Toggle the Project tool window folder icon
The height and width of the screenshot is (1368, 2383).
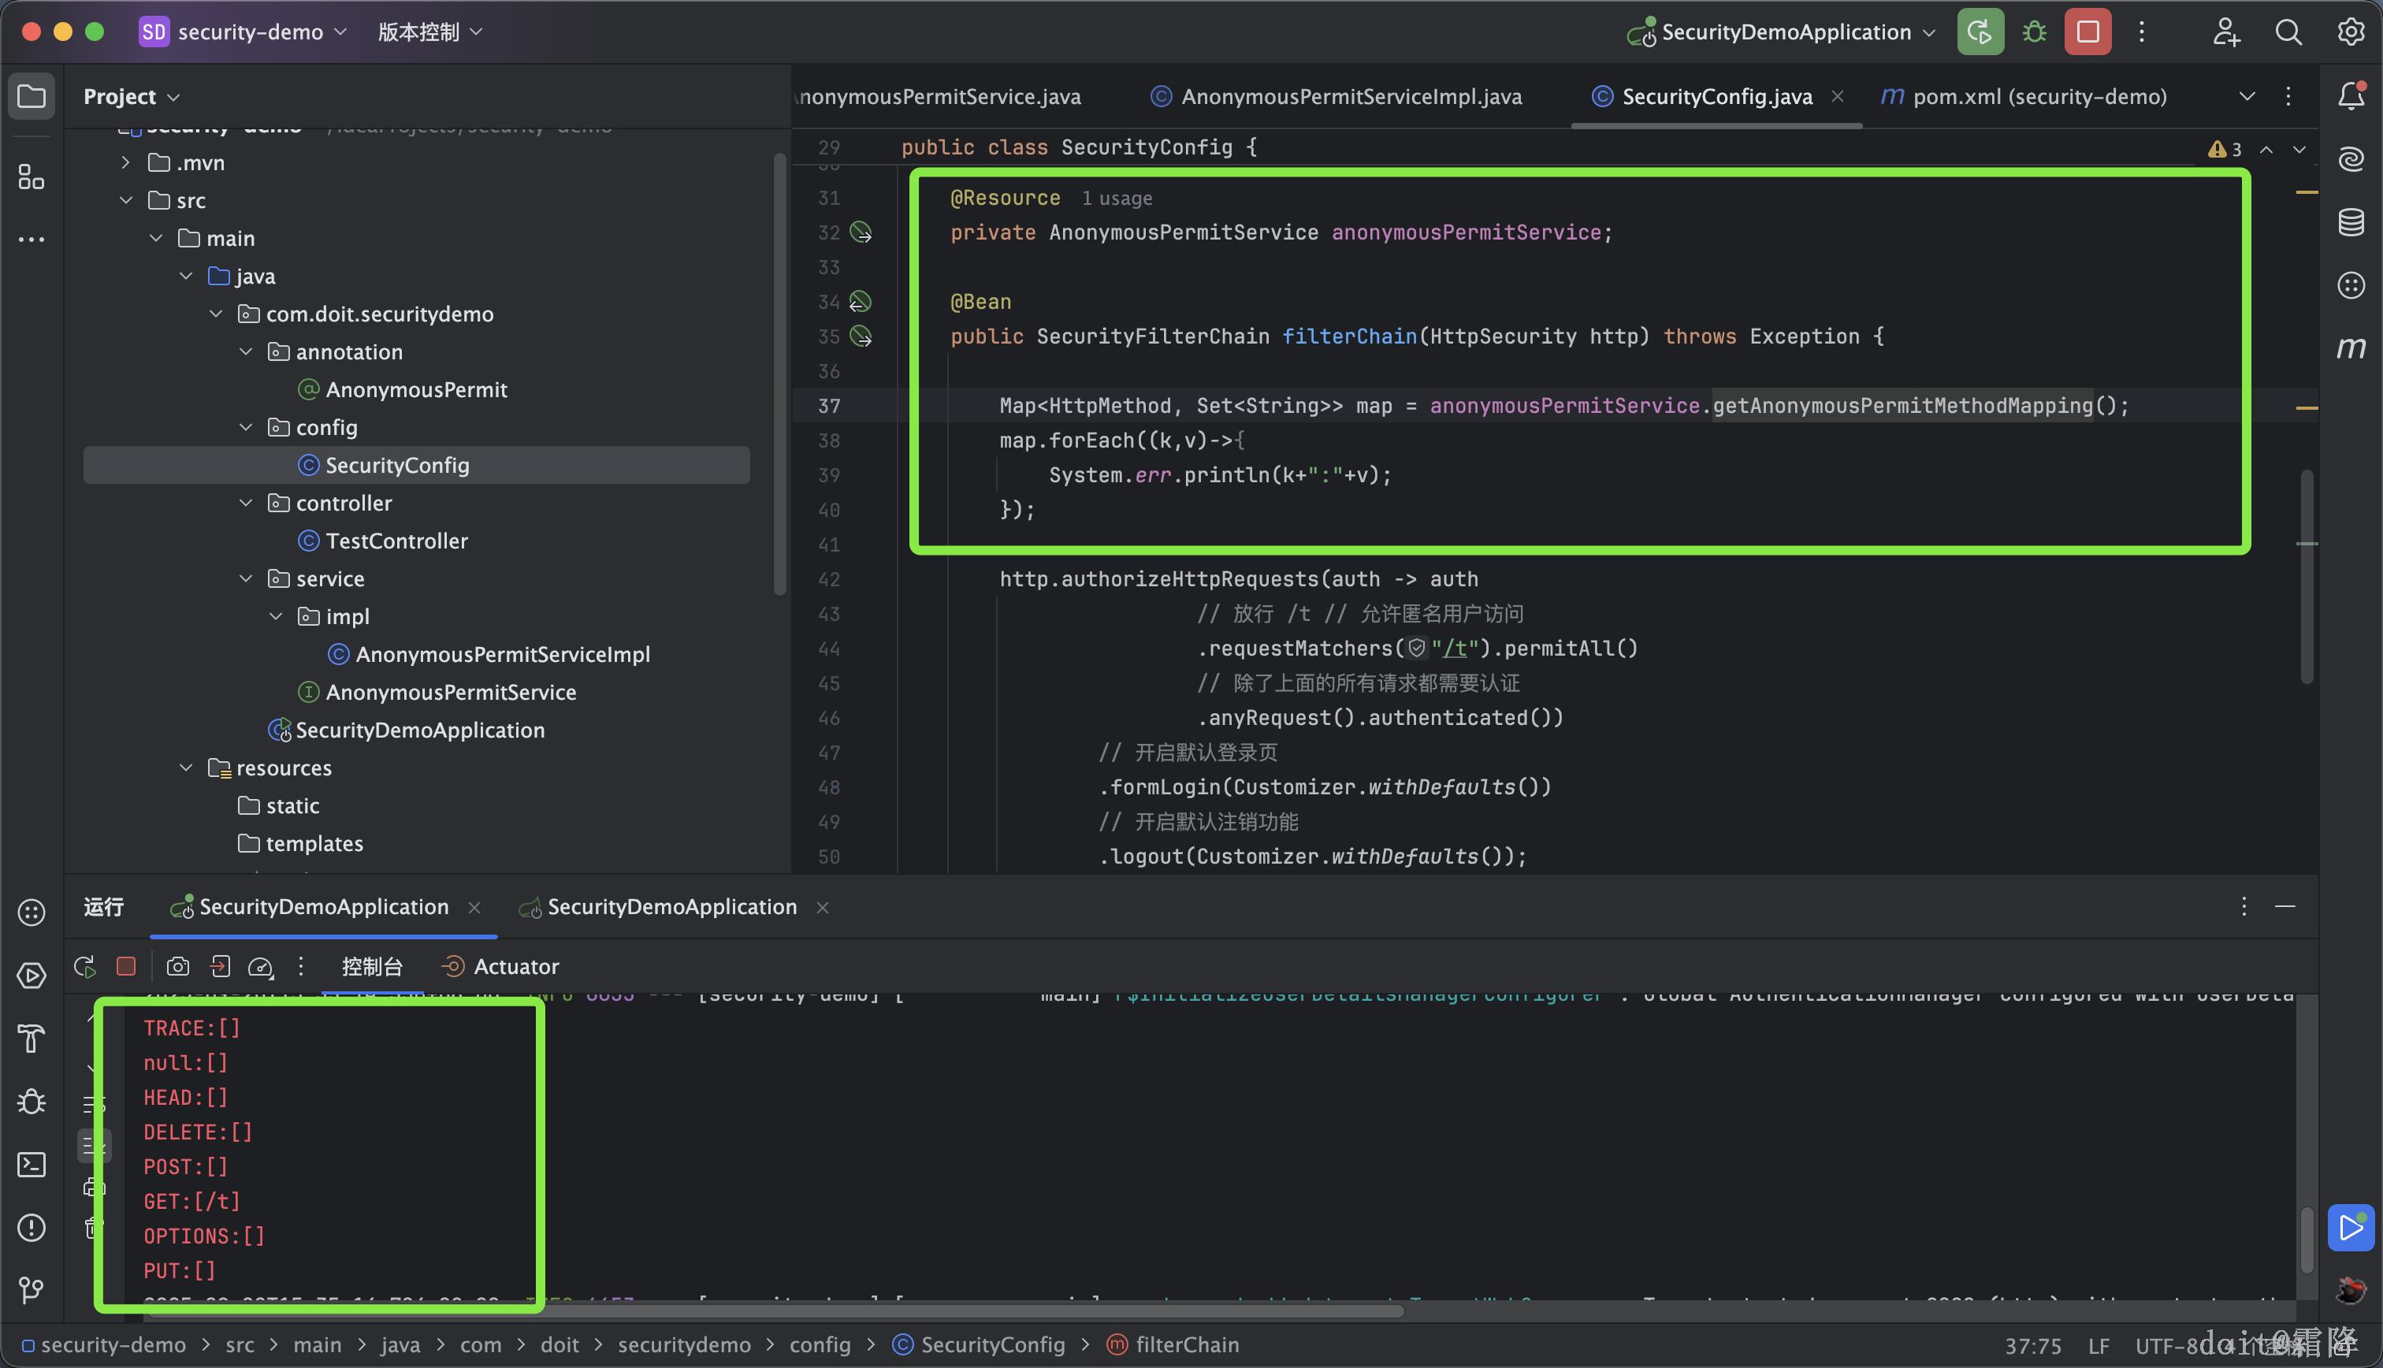[x=31, y=96]
